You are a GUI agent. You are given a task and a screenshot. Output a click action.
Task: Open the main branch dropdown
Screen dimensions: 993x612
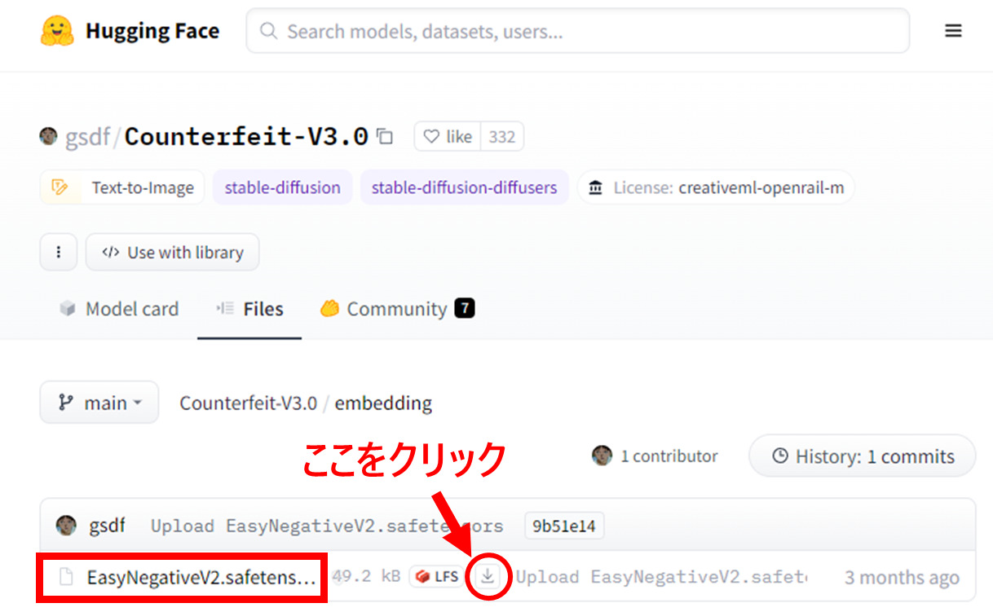click(99, 402)
